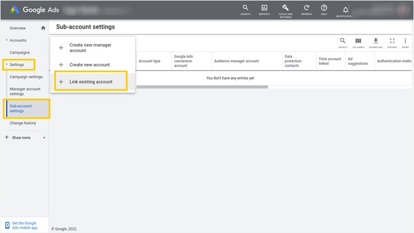Click the plus icon next to Show more
This screenshot has width=414, height=233.
click(x=7, y=137)
